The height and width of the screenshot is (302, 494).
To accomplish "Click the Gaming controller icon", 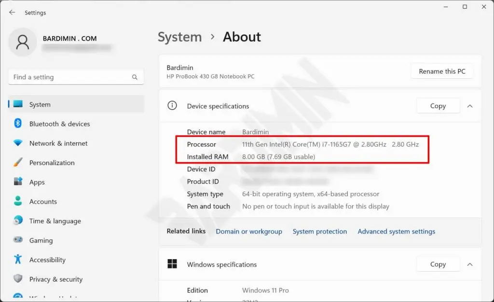I will (x=18, y=240).
